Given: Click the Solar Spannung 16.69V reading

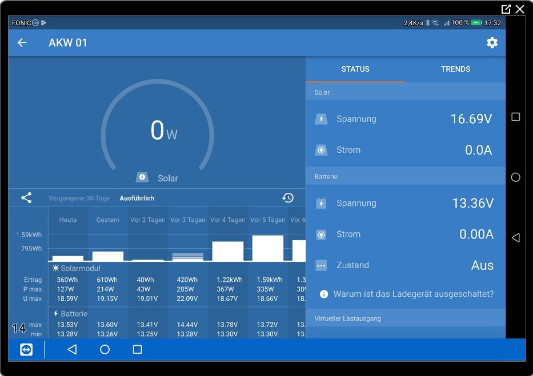Looking at the screenshot, I should (x=471, y=119).
